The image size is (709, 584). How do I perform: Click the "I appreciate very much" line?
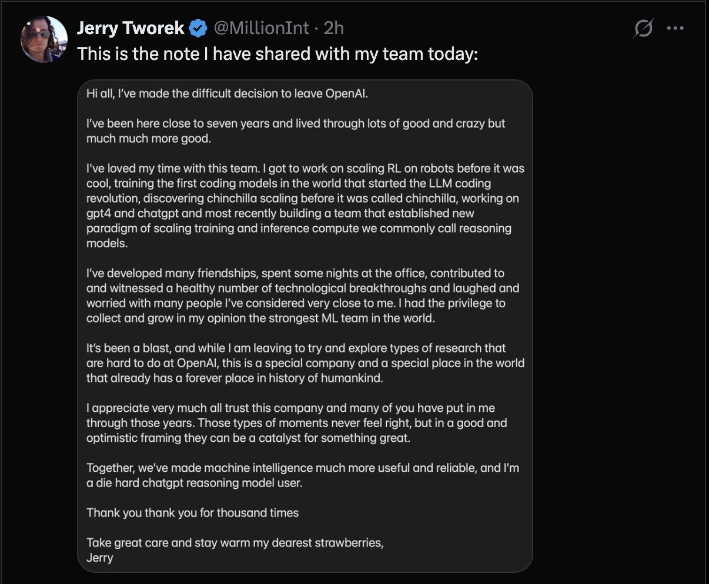point(290,408)
